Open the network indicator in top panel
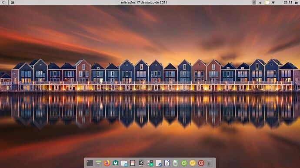 tap(273, 3)
